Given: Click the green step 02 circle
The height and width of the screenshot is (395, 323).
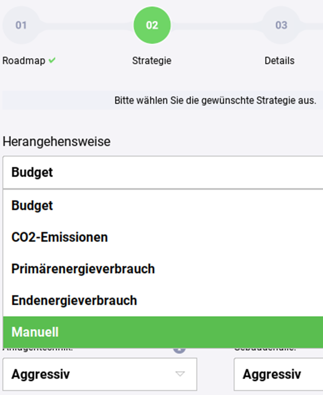Looking at the screenshot, I should pos(152,25).
